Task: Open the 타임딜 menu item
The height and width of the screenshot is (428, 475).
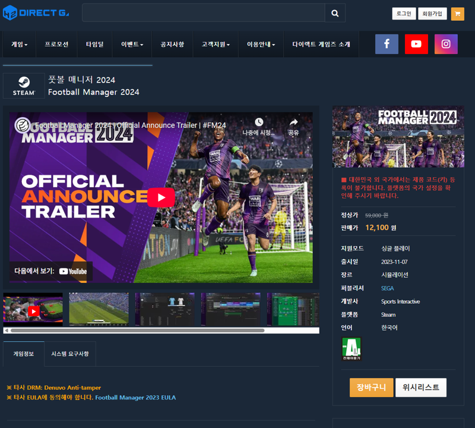Action: click(x=95, y=45)
